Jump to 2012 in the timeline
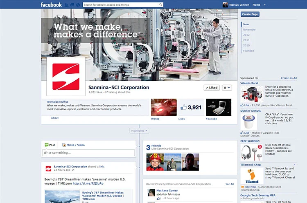The width and height of the screenshot is (307, 203). pyautogui.click(x=246, y=35)
